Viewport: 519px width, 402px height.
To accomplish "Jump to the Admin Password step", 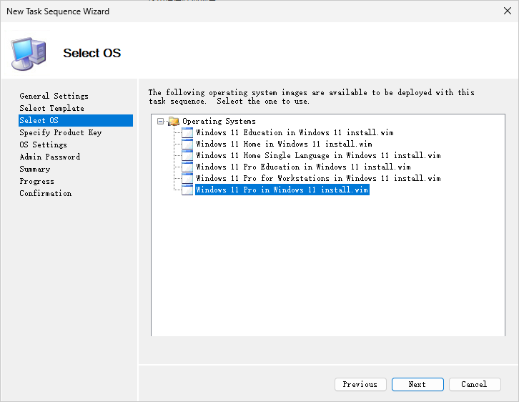I will pos(50,157).
